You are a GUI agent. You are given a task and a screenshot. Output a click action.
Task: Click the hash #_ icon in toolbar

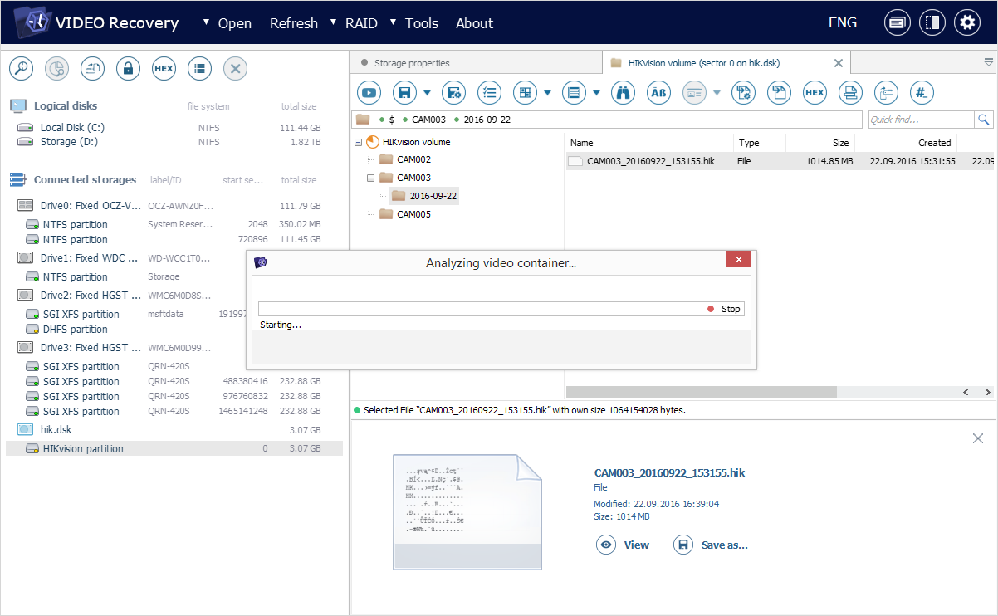922,93
